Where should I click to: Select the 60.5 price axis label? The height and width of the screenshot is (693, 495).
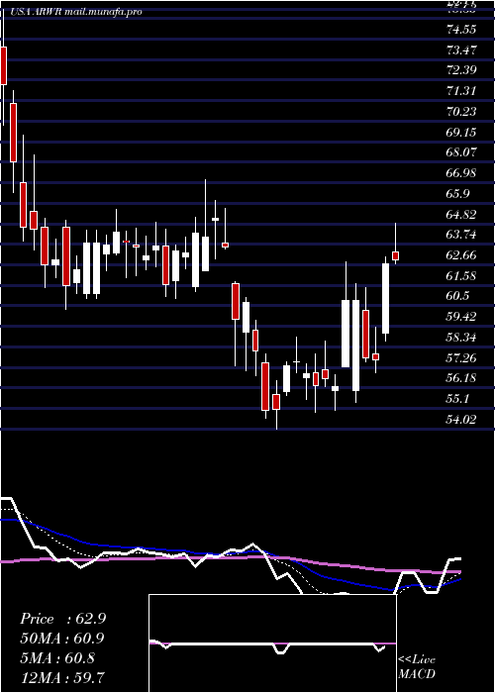[457, 296]
